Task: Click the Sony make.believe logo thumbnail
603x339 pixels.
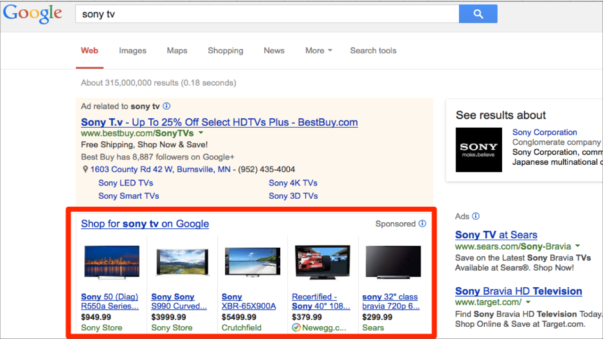Action: 479,150
